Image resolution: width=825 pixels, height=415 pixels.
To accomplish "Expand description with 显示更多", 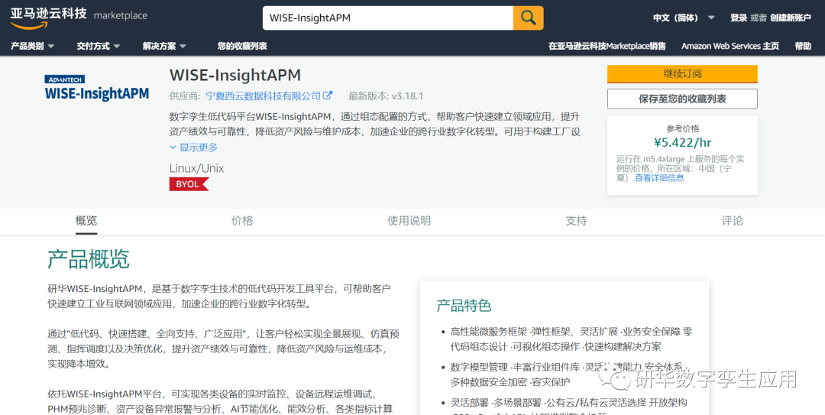I will (193, 148).
